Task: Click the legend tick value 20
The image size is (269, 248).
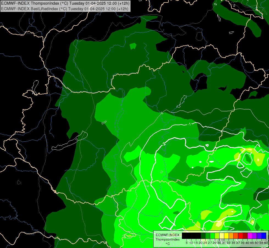Action: (201, 243)
